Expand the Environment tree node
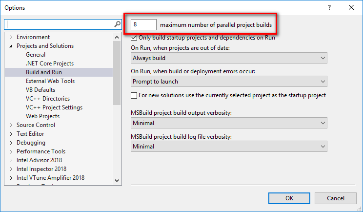Screen dimensions: 363x212 [11, 37]
